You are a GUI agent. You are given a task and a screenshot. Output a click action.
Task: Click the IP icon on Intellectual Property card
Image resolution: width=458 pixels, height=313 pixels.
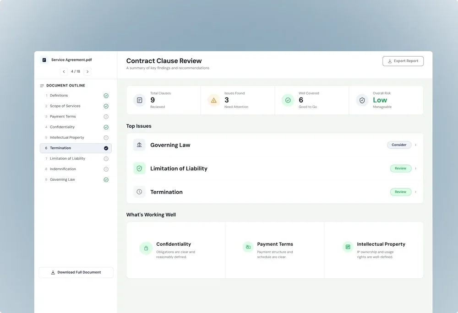tap(348, 247)
